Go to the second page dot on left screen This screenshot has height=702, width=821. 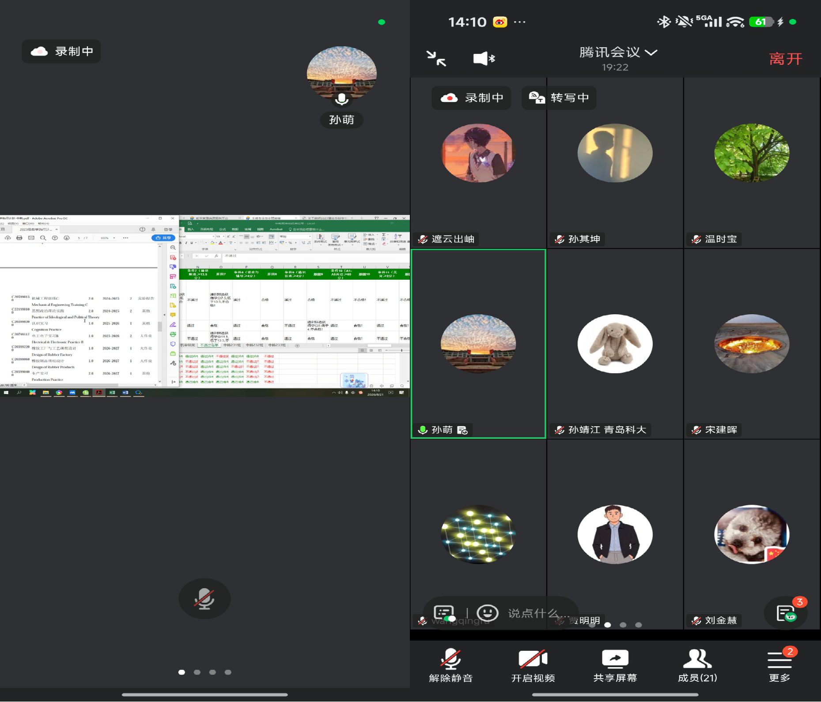tap(197, 672)
